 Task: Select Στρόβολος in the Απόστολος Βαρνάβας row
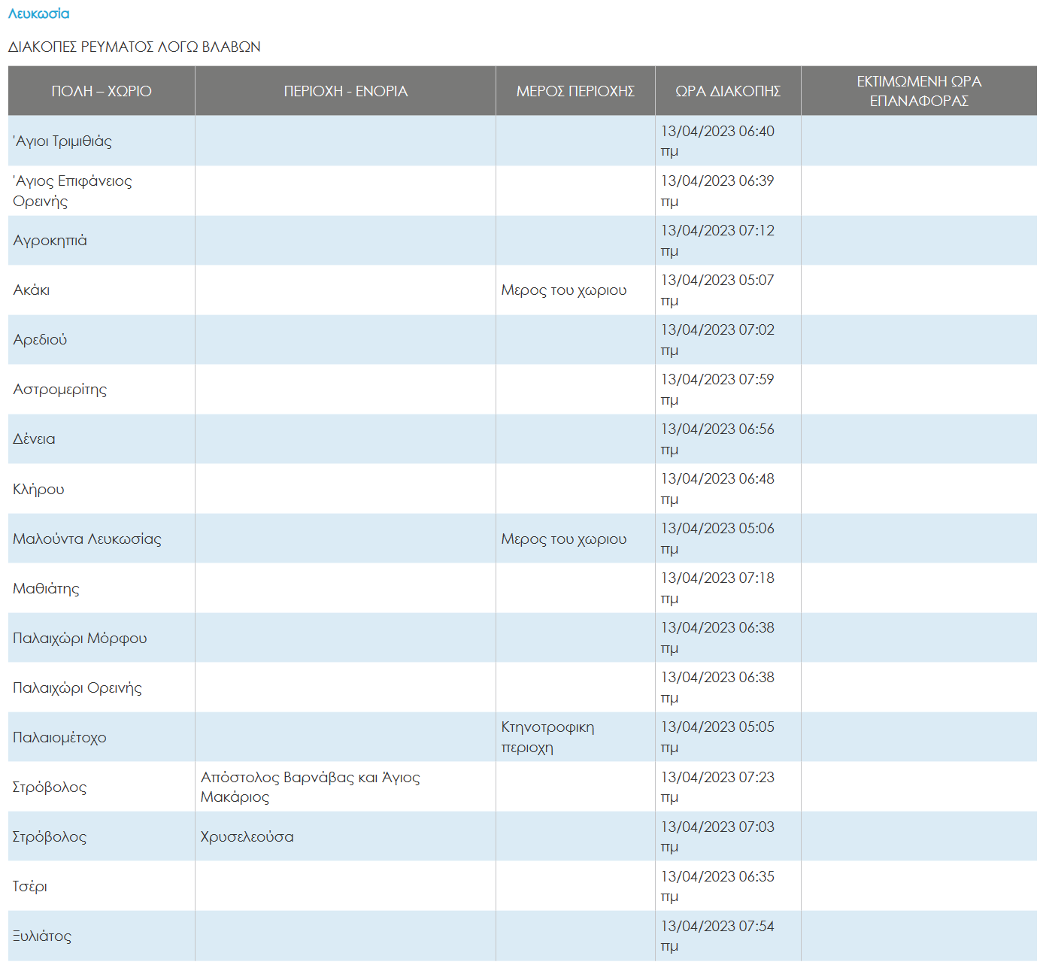(x=102, y=787)
